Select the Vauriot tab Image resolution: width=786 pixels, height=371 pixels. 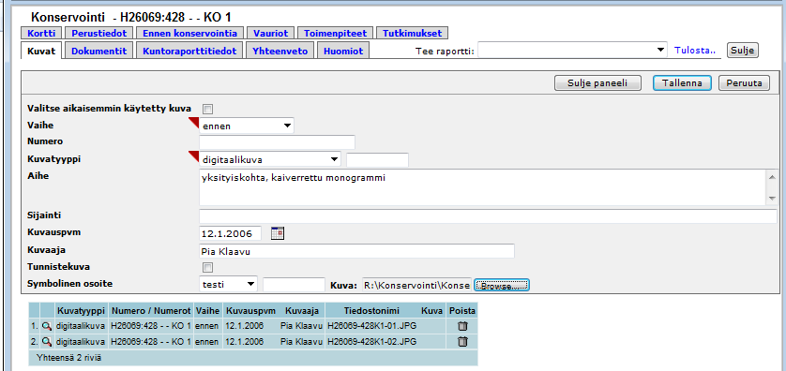pos(271,34)
